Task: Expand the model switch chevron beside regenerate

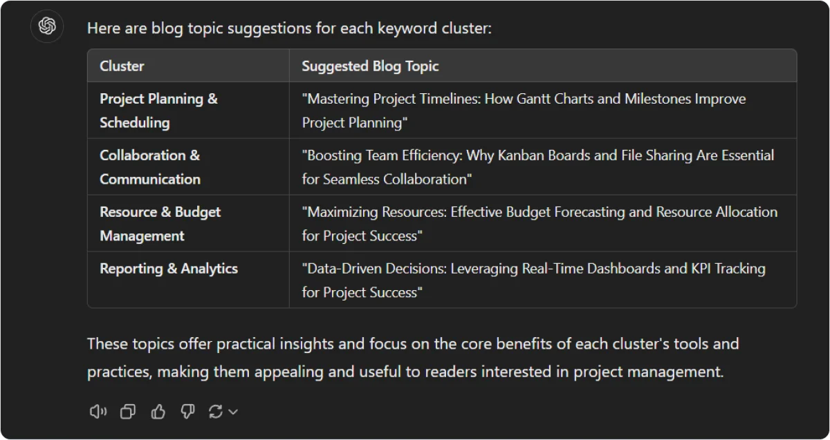Action: point(233,412)
